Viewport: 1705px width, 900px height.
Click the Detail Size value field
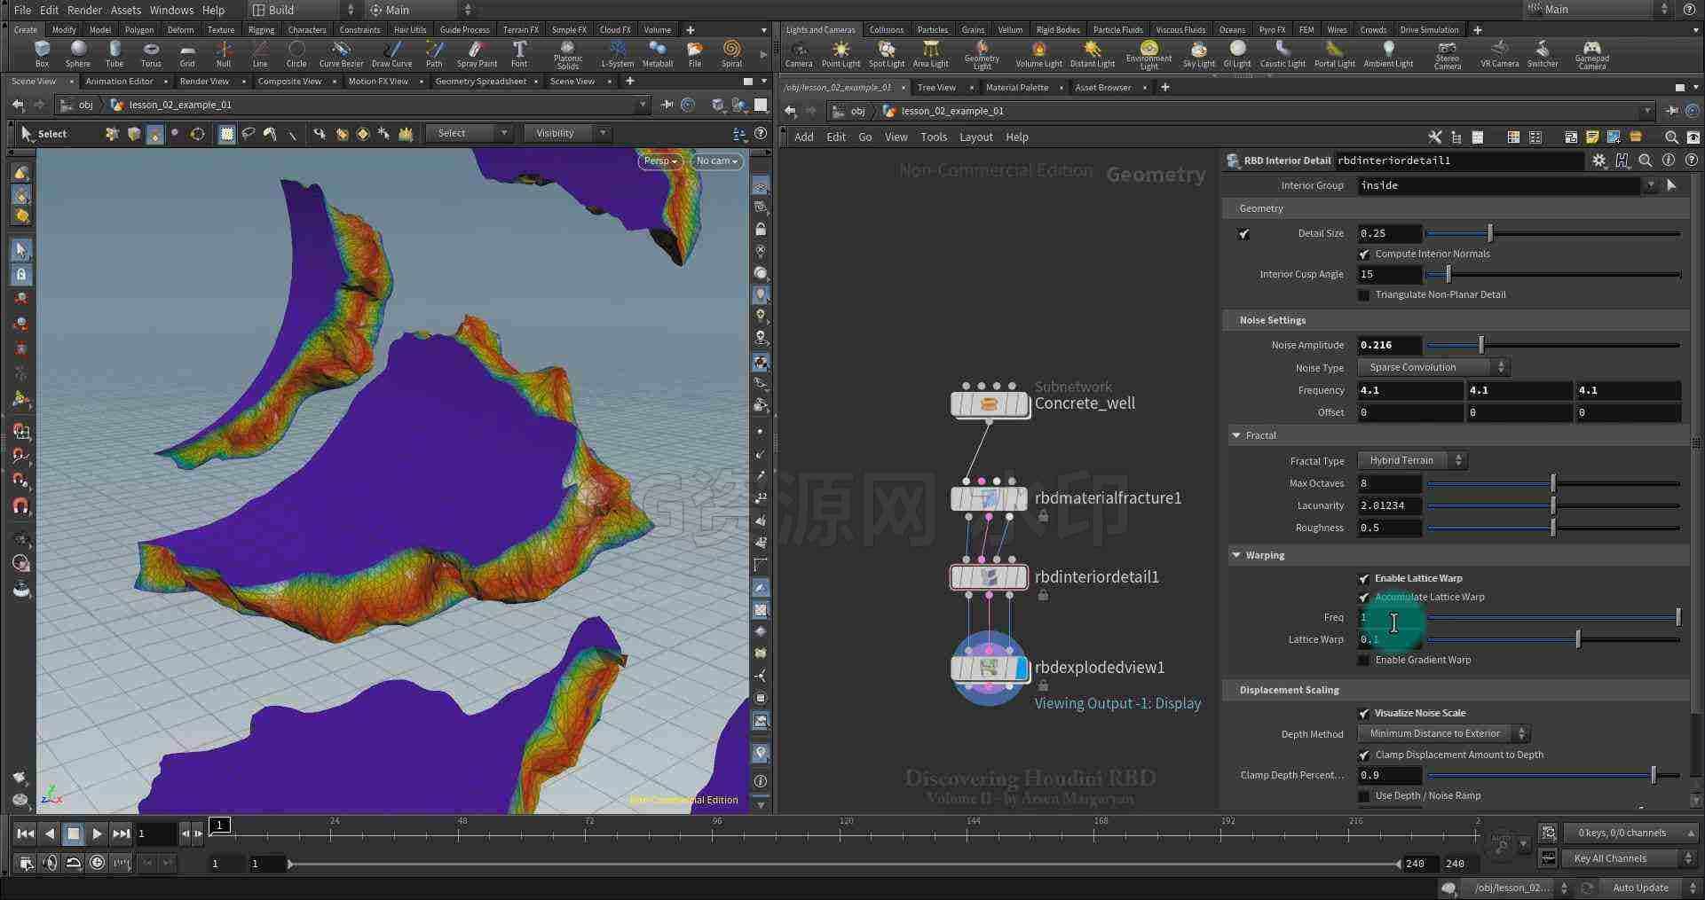(x=1389, y=233)
